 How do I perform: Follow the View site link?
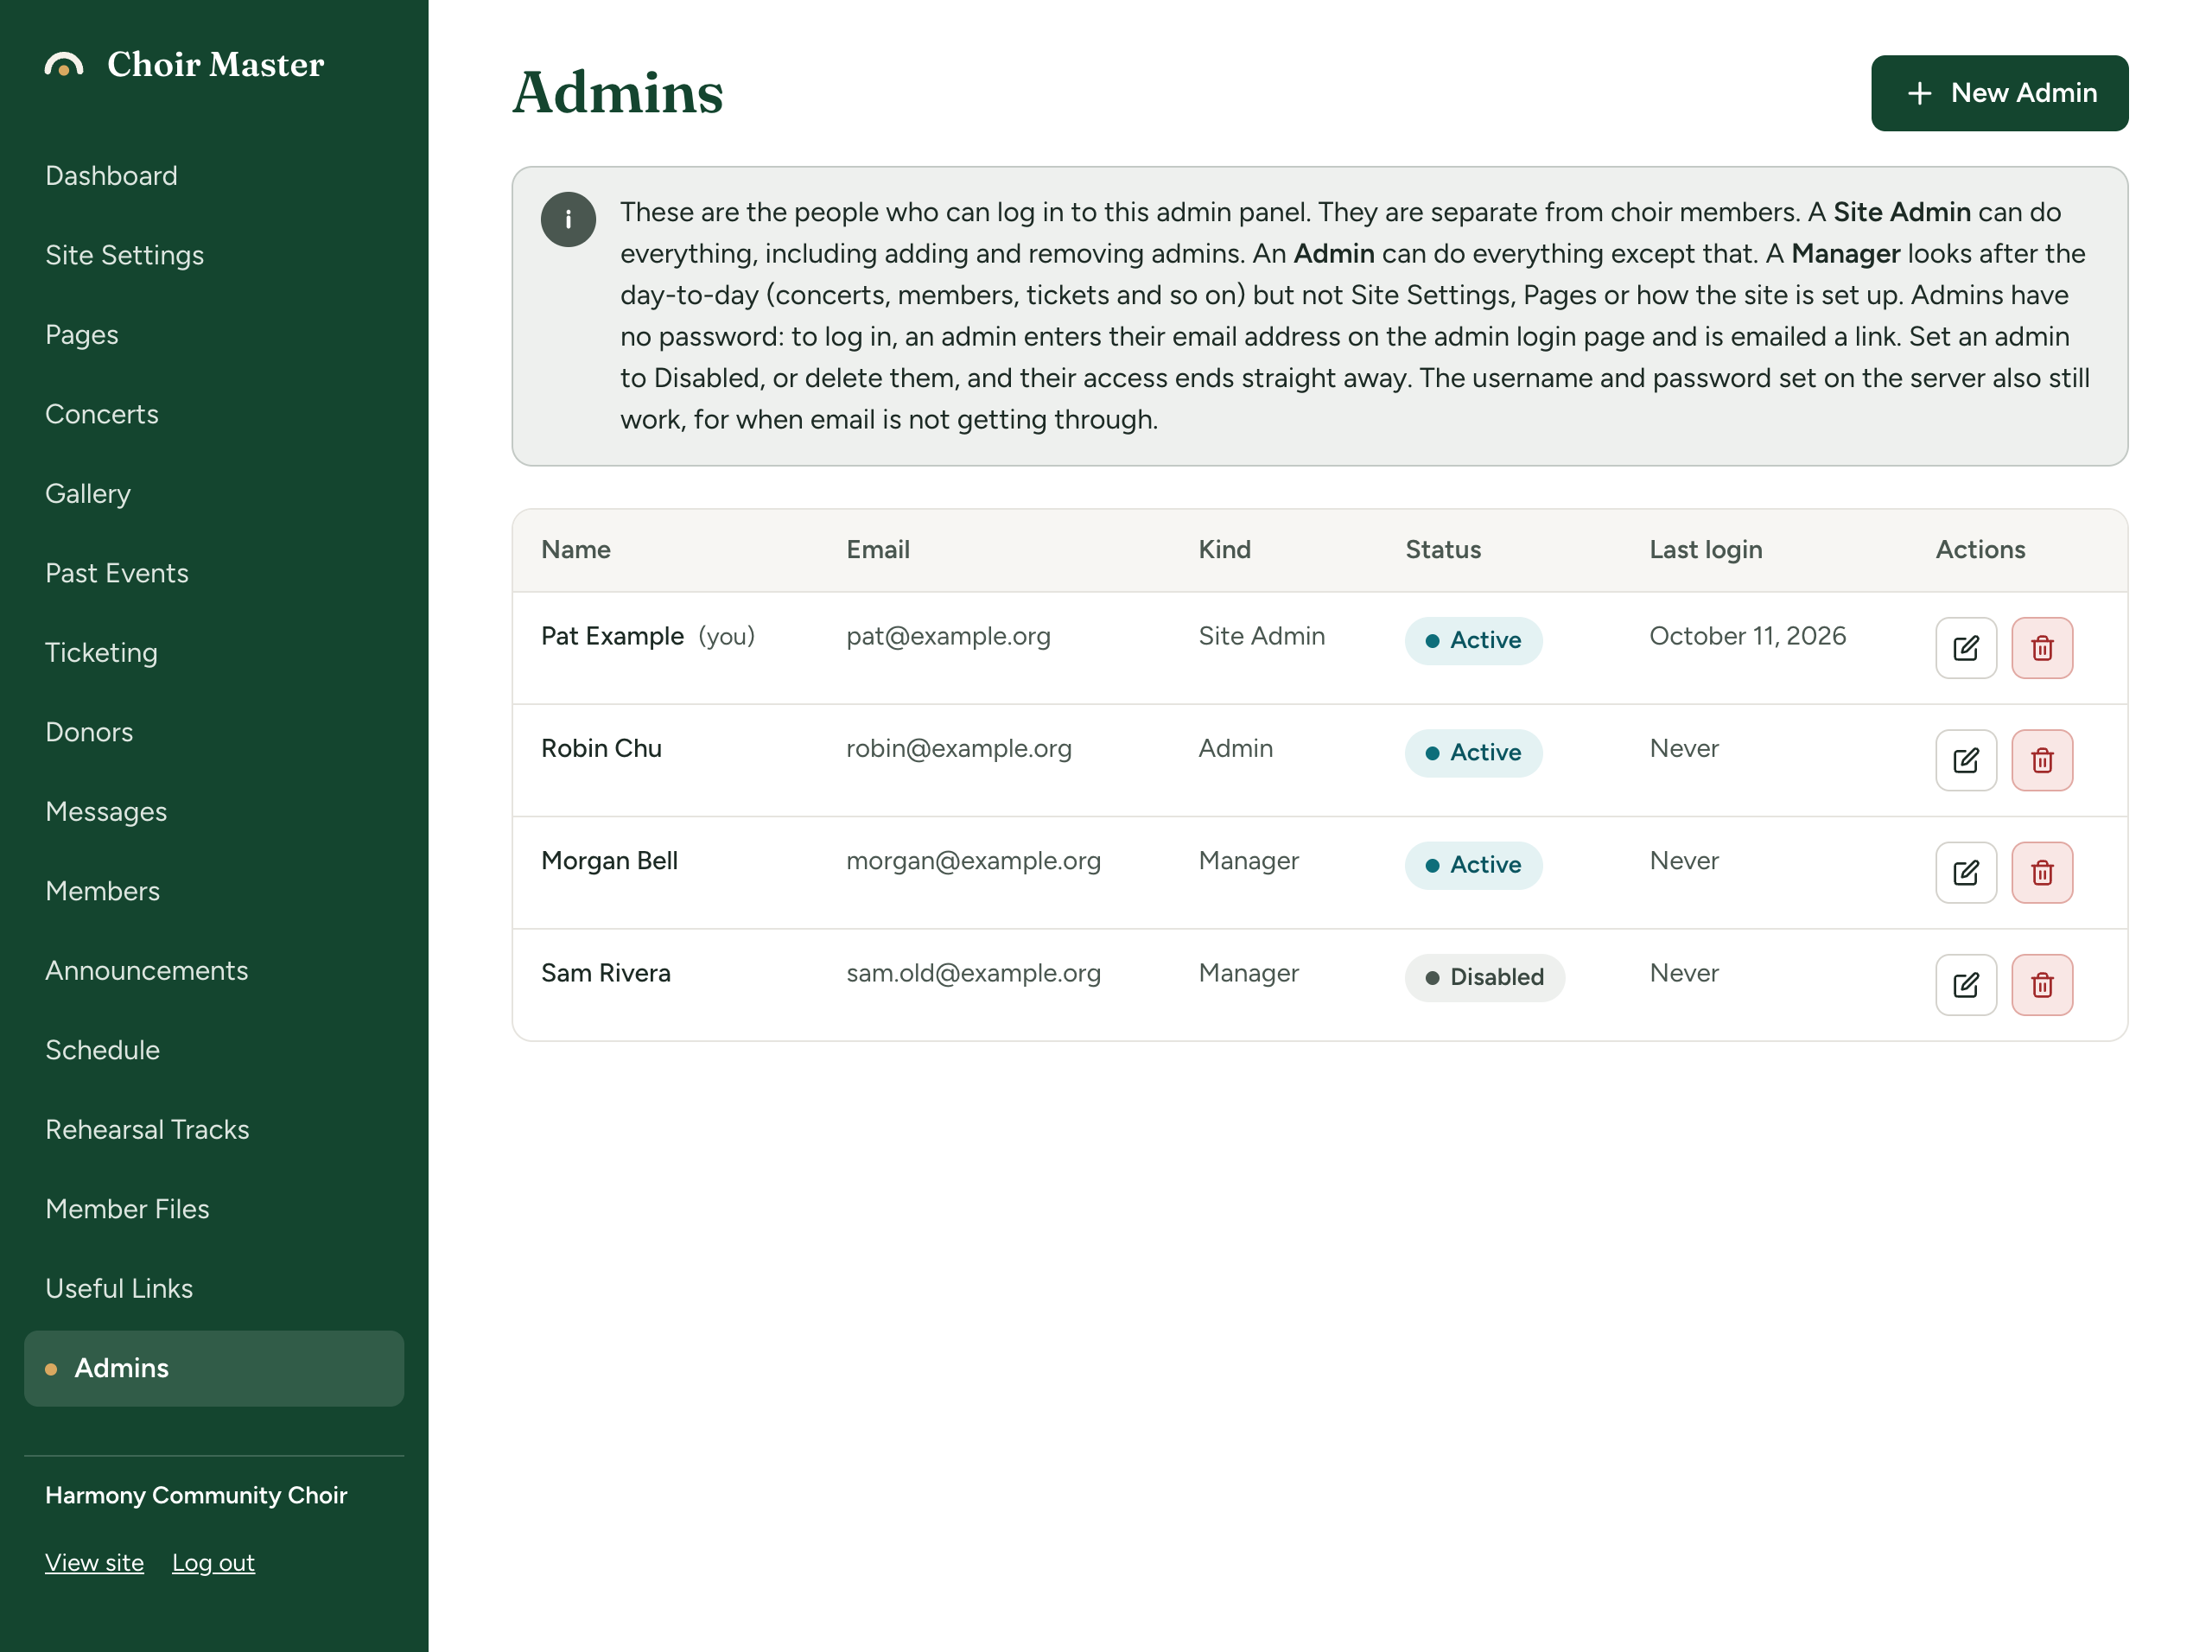pos(94,1562)
